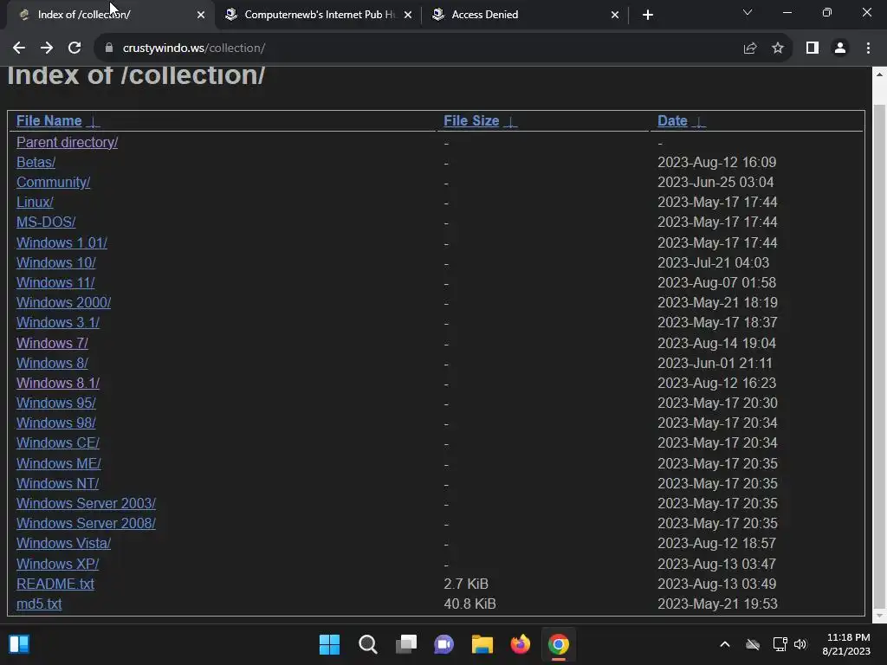Click the File Name descending arrow
The height and width of the screenshot is (665, 887).
tap(94, 121)
